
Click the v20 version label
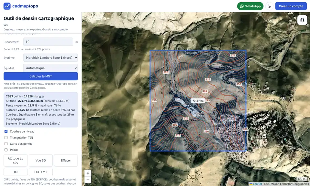click(x=6, y=25)
